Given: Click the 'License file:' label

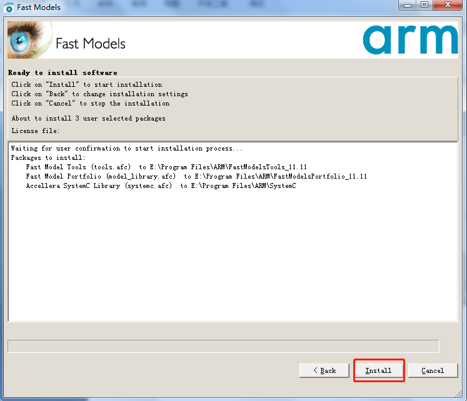Looking at the screenshot, I should pyautogui.click(x=36, y=131).
